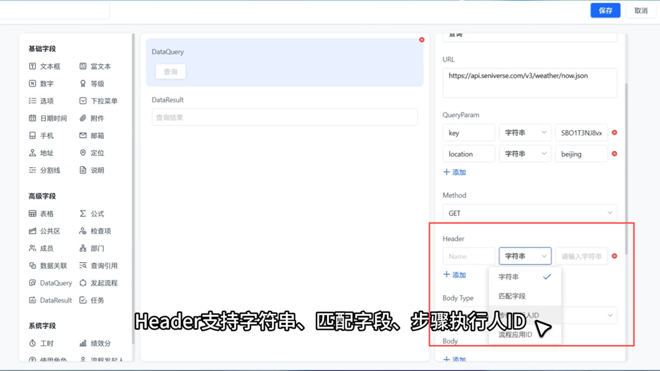Choose 字符串 in Header type menu
Image resolution: width=660 pixels, height=371 pixels.
point(524,277)
